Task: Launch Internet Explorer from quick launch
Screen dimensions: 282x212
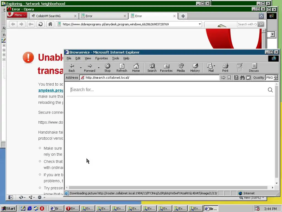Action: pos(29,209)
